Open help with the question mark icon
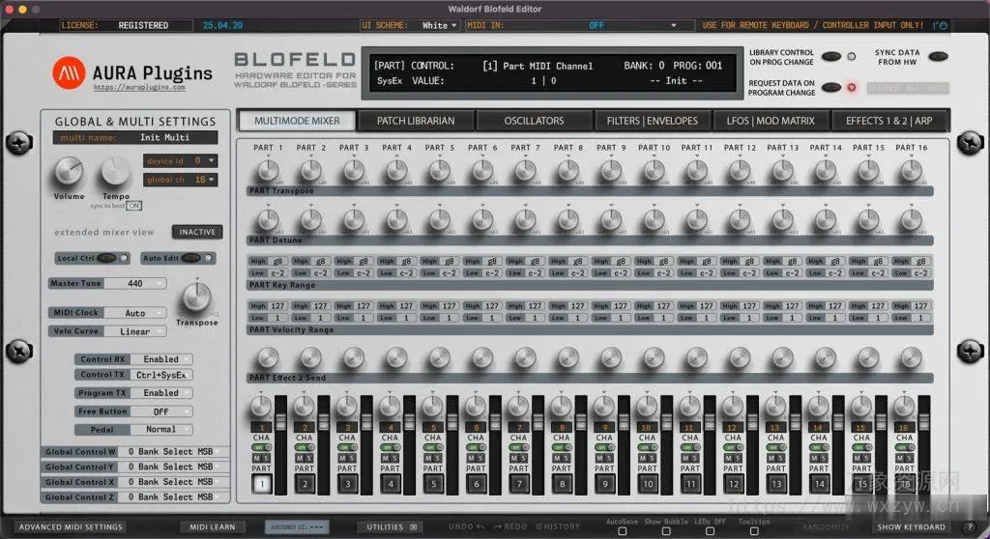This screenshot has height=539, width=990. tap(971, 527)
